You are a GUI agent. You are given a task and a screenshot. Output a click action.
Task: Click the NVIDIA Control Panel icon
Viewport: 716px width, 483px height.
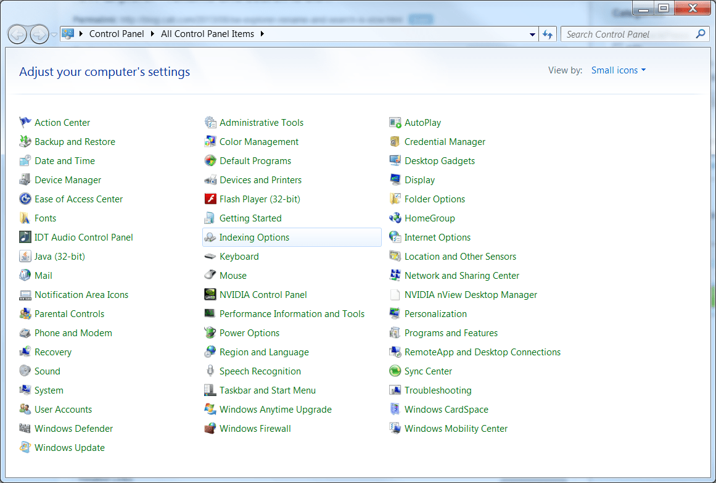tap(210, 295)
